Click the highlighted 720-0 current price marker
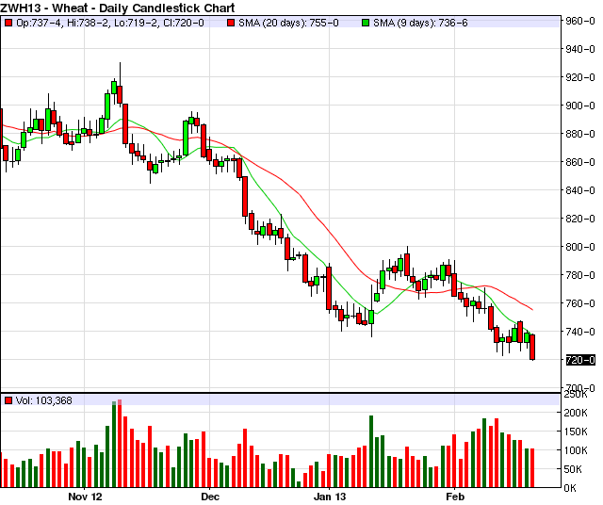The height and width of the screenshot is (505, 603). 580,360
